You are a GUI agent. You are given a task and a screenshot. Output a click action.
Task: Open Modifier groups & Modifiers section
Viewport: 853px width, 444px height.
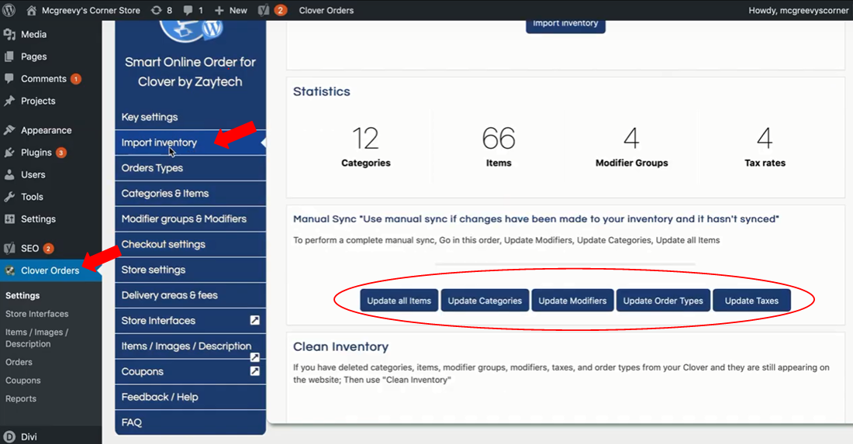point(191,219)
